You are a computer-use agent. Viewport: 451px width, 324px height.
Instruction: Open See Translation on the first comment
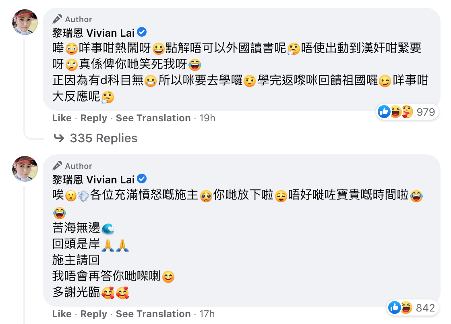coord(153,118)
